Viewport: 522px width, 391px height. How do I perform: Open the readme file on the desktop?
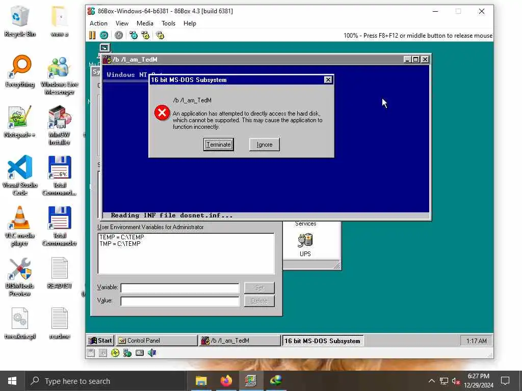[59, 323]
